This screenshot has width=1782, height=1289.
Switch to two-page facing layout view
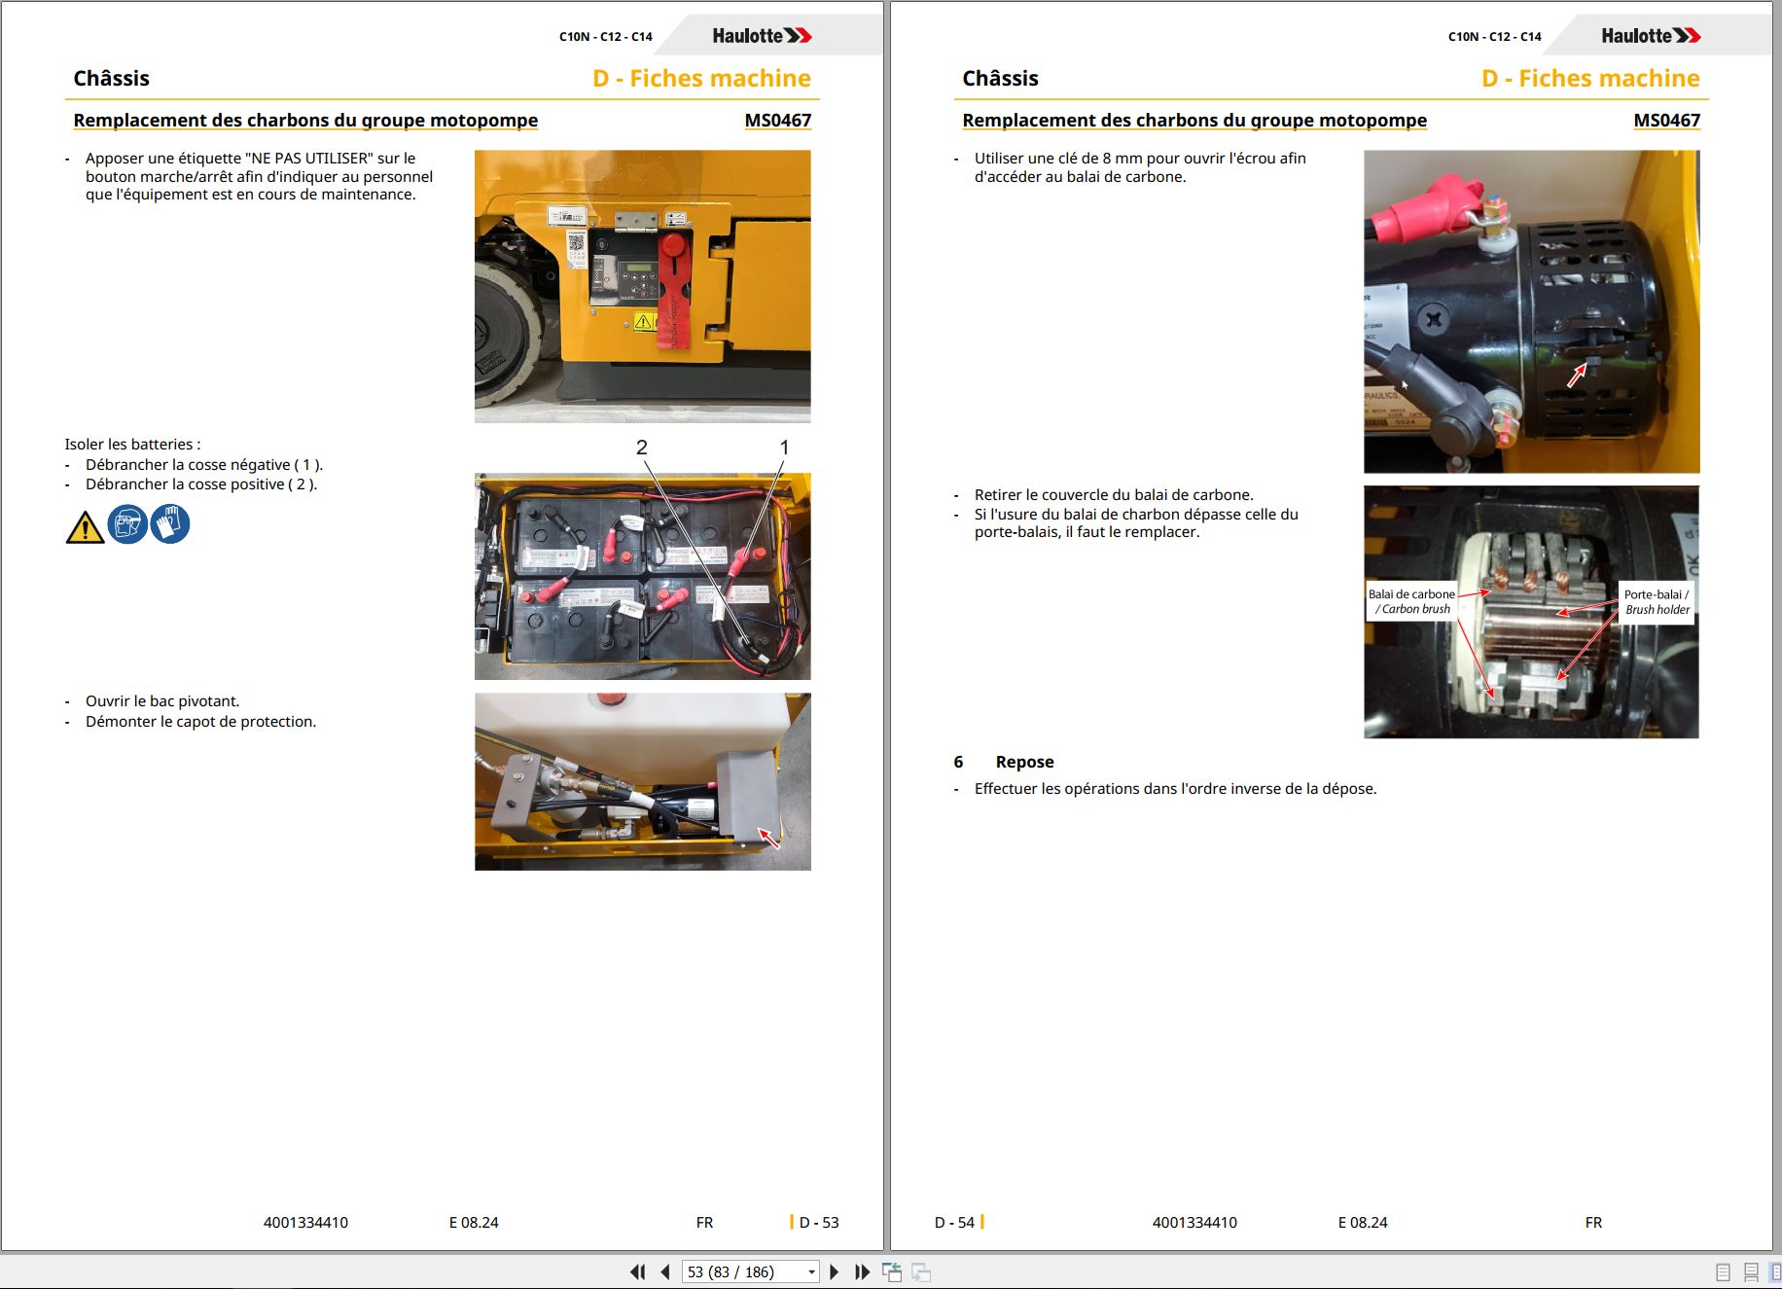tap(1774, 1271)
